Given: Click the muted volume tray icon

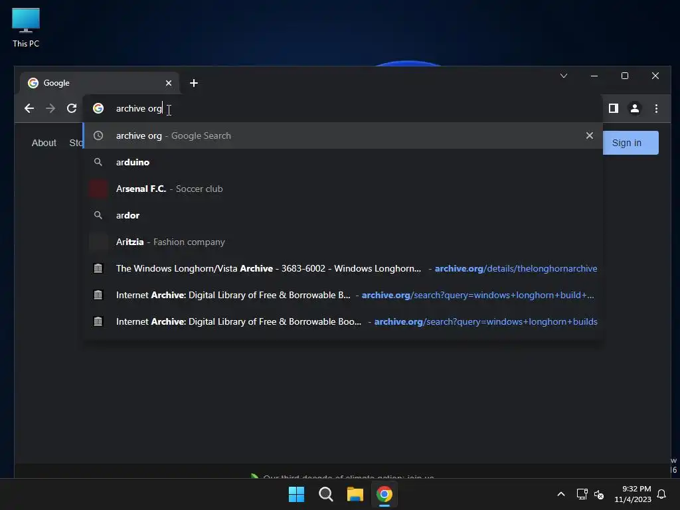Looking at the screenshot, I should [599, 494].
